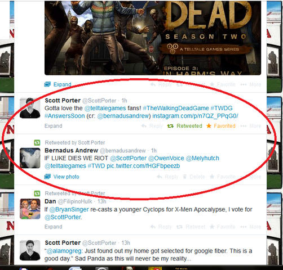Viewport: 283px width, 270px height.
Task: Expand The Walking Dead image tweet
Action: [58, 84]
